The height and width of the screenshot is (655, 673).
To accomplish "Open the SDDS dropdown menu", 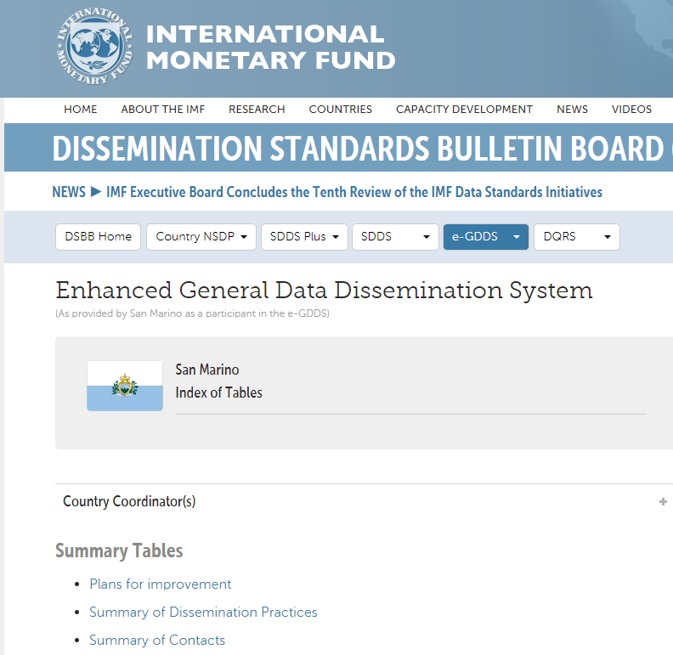I will click(395, 236).
